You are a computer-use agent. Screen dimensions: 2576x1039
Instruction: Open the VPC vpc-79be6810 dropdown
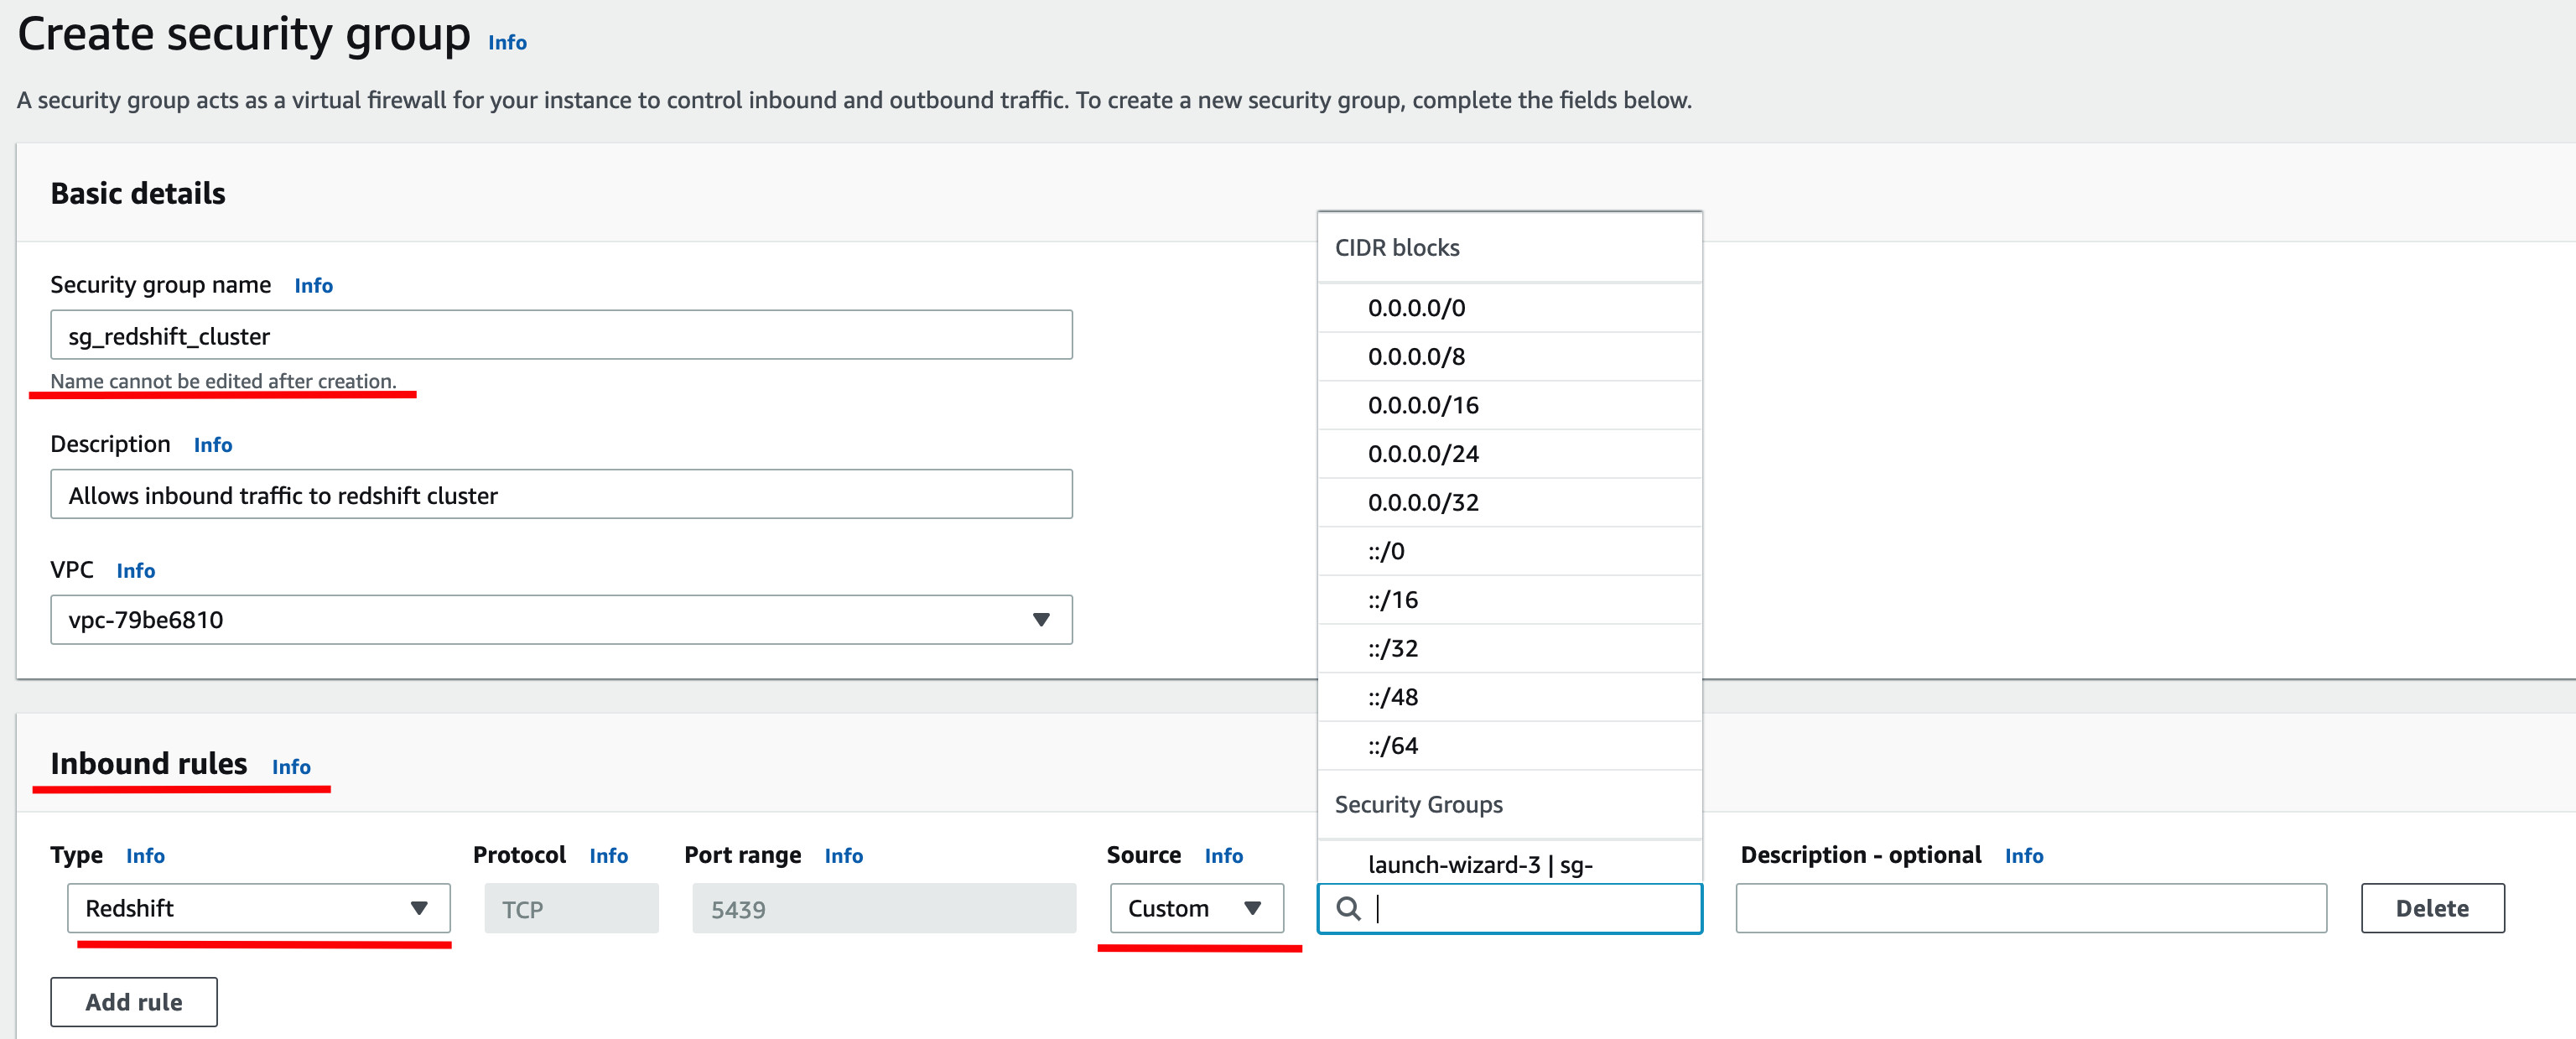point(561,620)
